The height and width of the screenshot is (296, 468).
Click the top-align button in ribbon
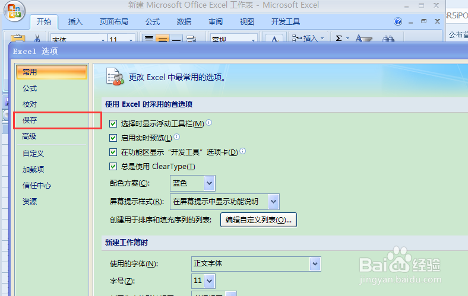coord(149,38)
